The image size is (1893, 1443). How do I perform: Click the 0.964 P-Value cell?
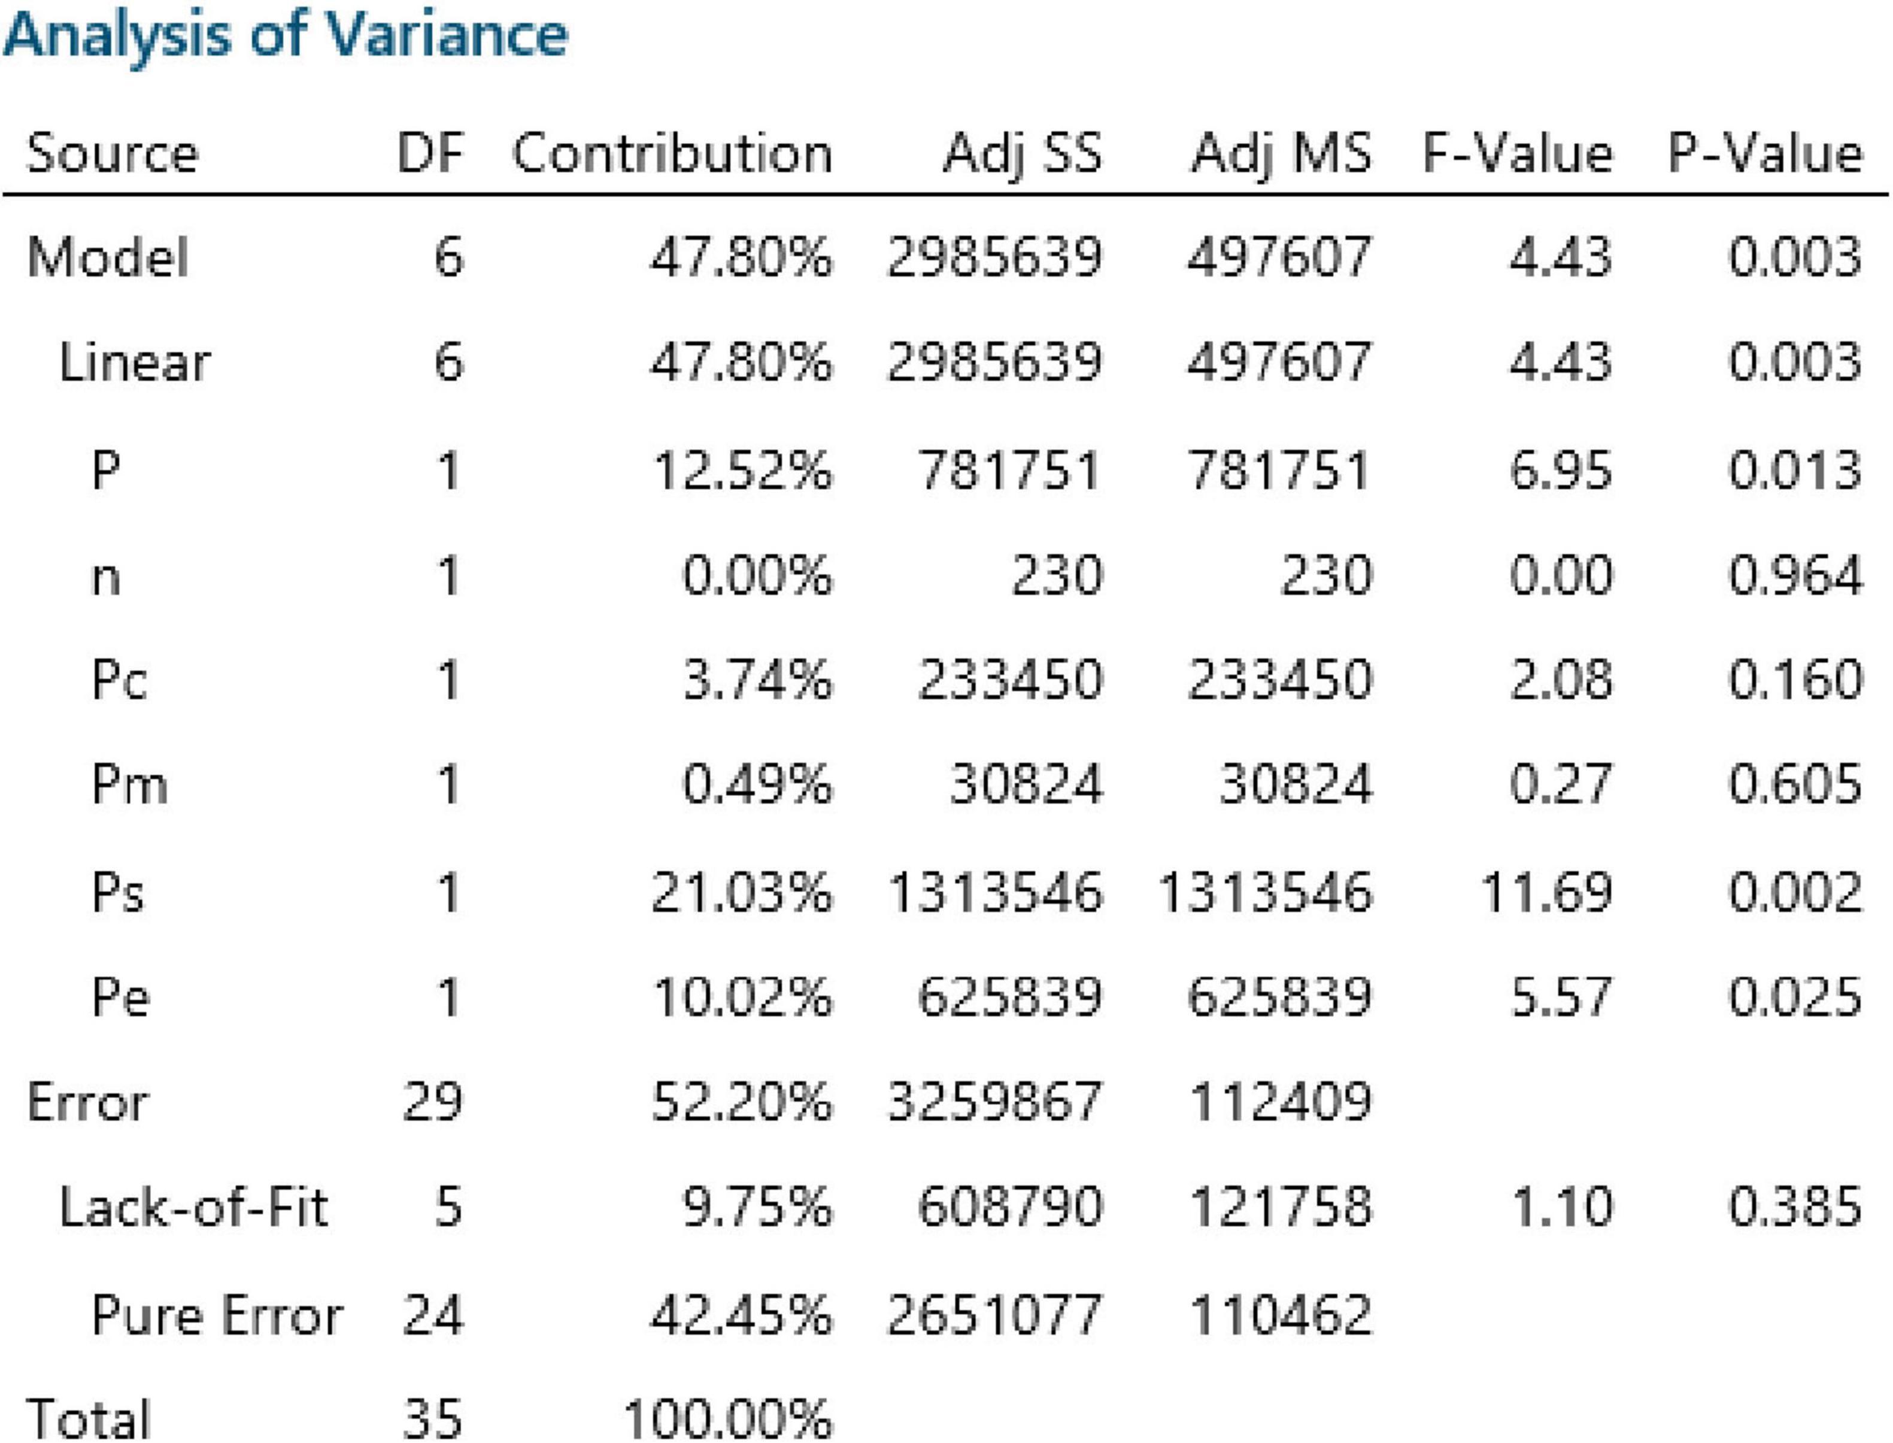click(1795, 575)
